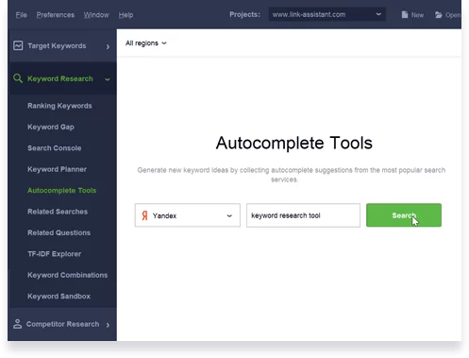Click the Keyword Research magnifier icon
The height and width of the screenshot is (358, 469).
[x=18, y=78]
